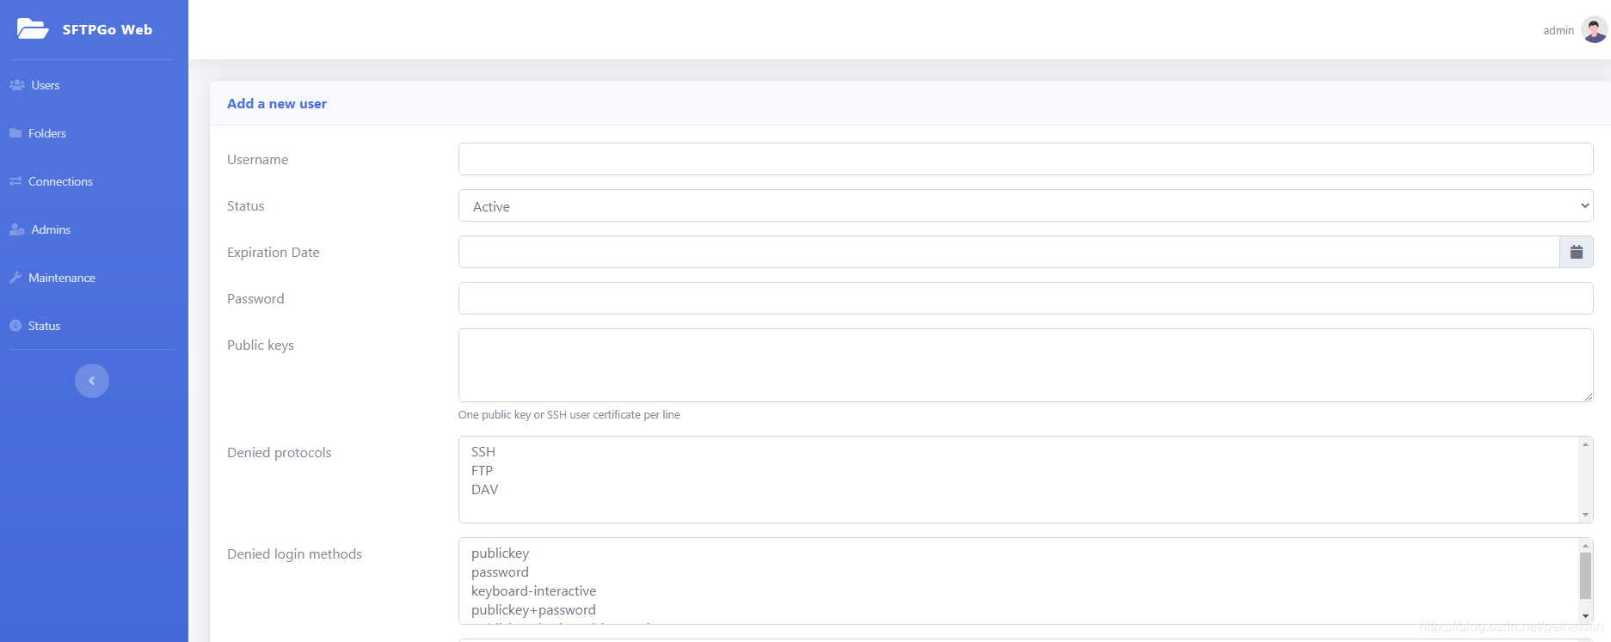1611x642 pixels.
Task: Click the Users group icon in sidebar
Action: [16, 85]
